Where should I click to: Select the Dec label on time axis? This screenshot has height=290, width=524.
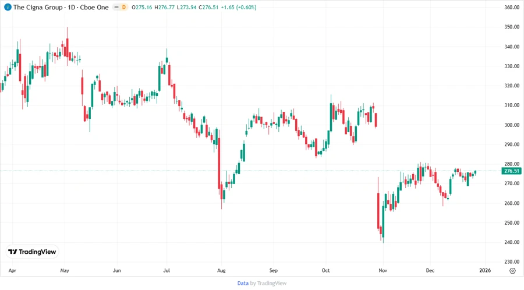pos(430,270)
